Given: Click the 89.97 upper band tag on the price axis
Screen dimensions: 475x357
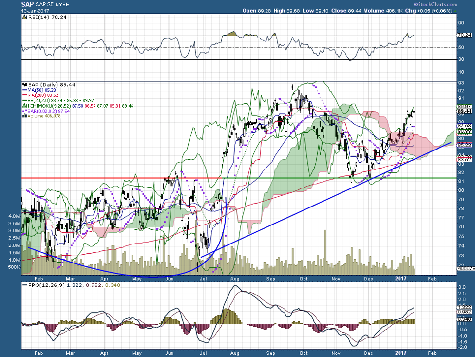Looking at the screenshot, I should pos(464,107).
